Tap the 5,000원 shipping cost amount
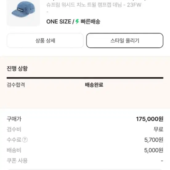170x170 pixels. point(154,150)
